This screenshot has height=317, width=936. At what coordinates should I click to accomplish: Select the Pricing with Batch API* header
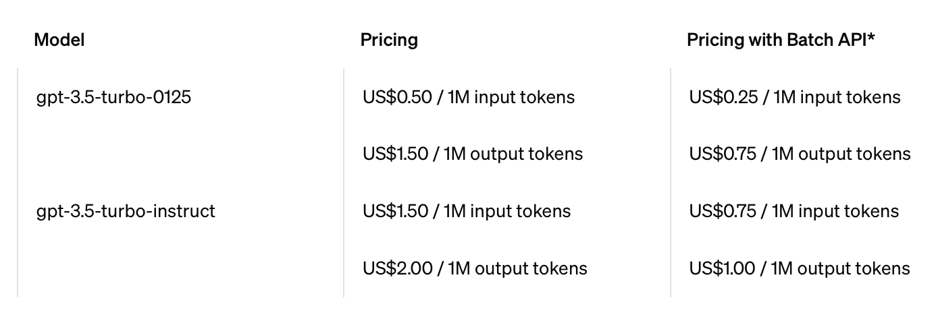(x=781, y=40)
